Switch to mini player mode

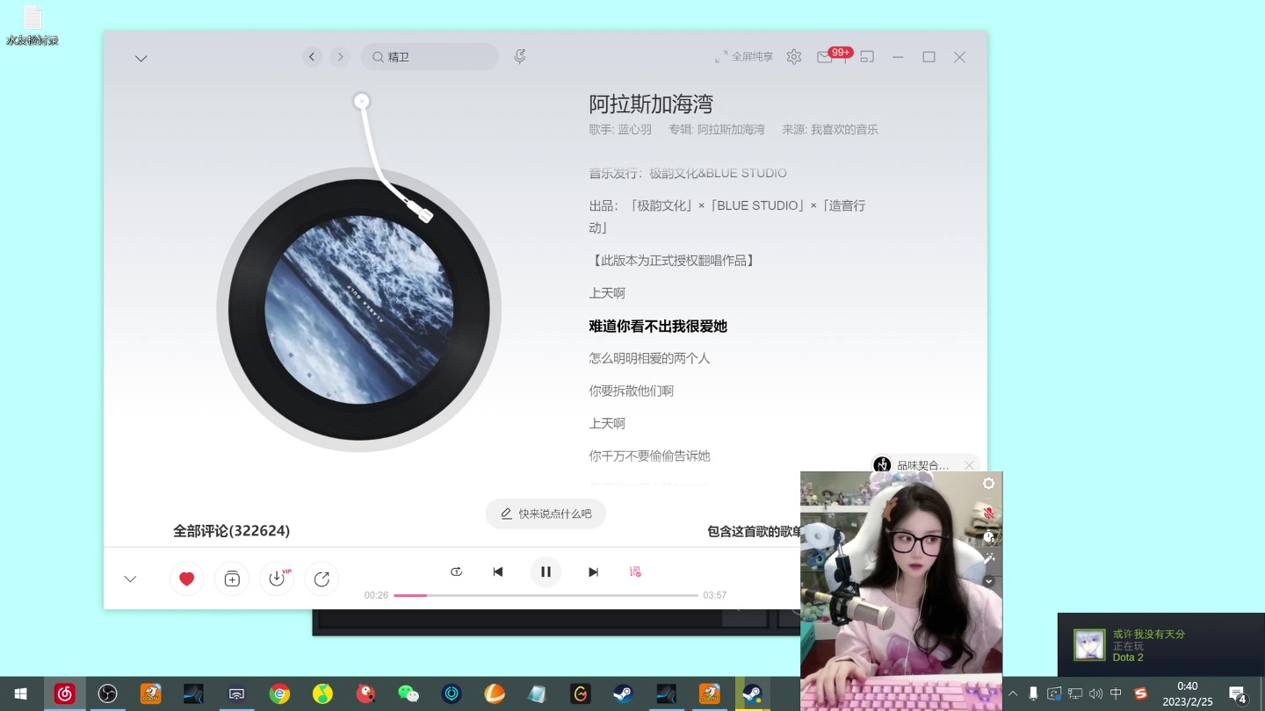pyautogui.click(x=867, y=56)
